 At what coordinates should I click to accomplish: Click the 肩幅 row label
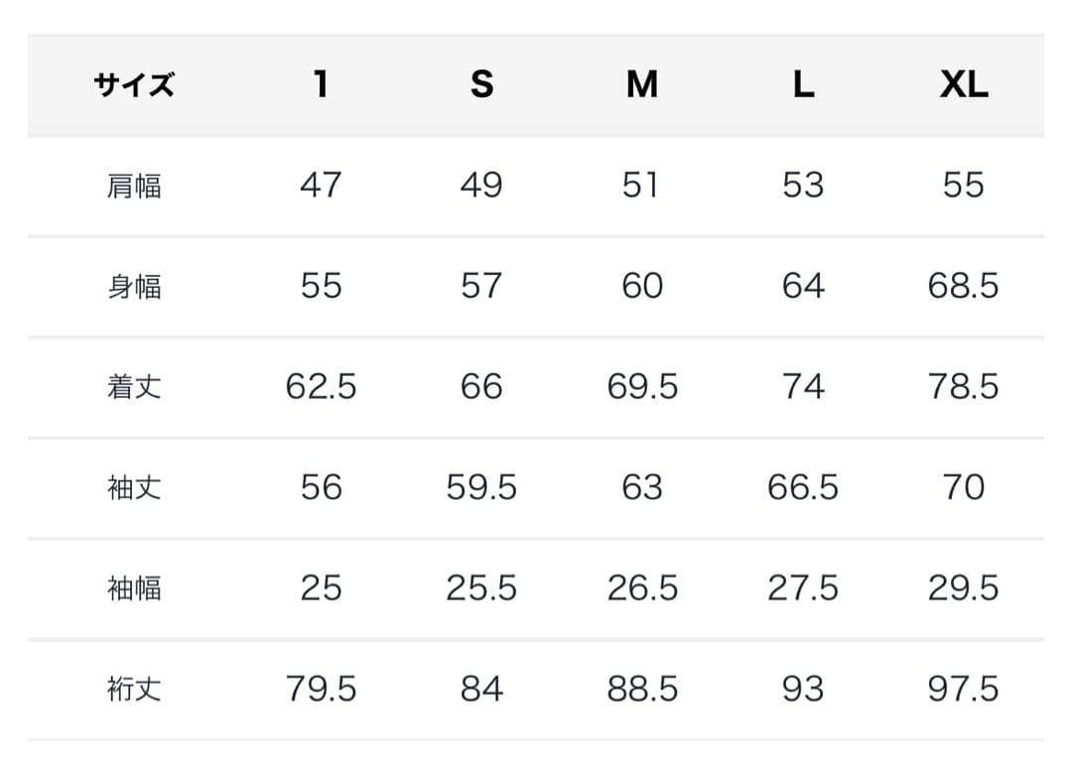pos(134,186)
